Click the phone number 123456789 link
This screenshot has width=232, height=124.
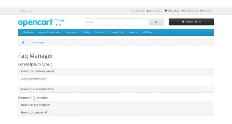point(139,11)
